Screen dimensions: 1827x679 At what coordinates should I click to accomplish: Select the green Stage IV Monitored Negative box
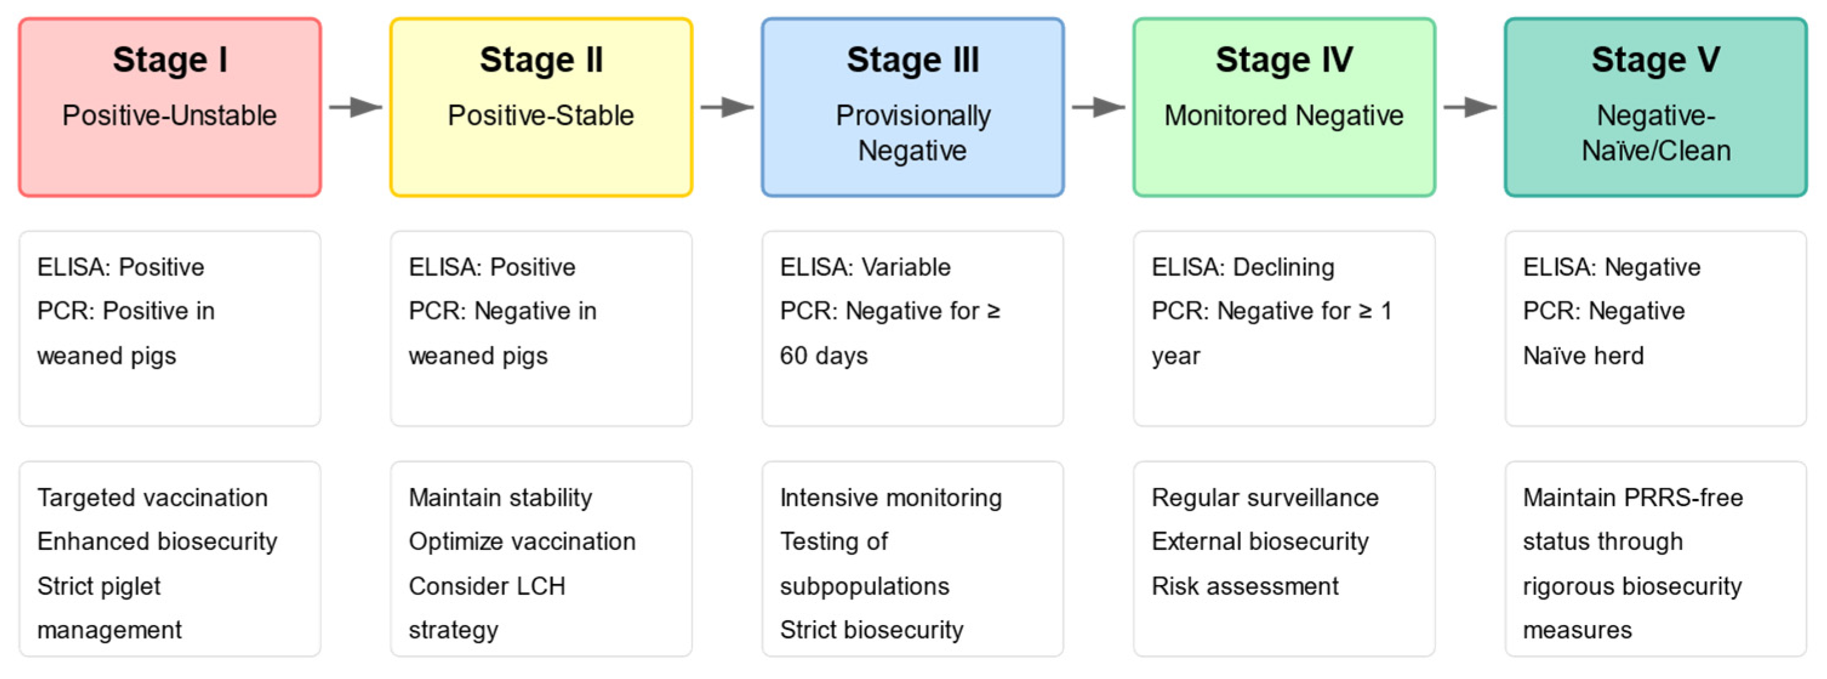[x=1284, y=107]
